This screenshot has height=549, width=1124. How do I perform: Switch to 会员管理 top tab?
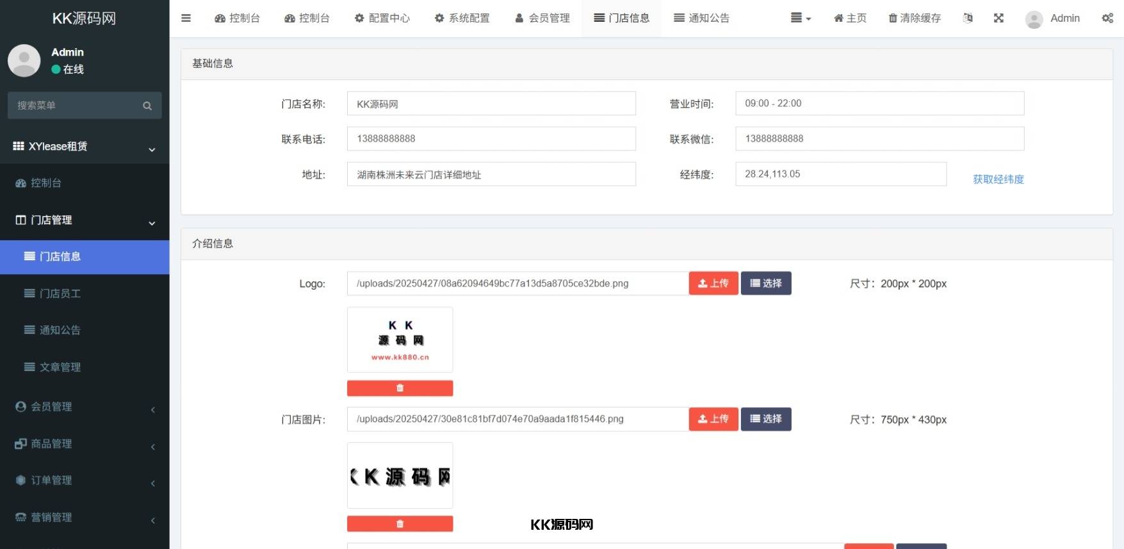pyautogui.click(x=542, y=18)
